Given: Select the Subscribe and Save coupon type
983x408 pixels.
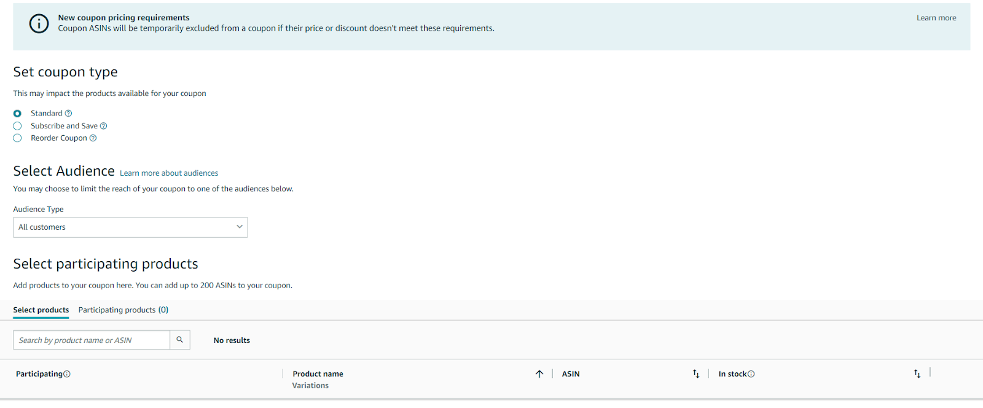Looking at the screenshot, I should coord(17,125).
